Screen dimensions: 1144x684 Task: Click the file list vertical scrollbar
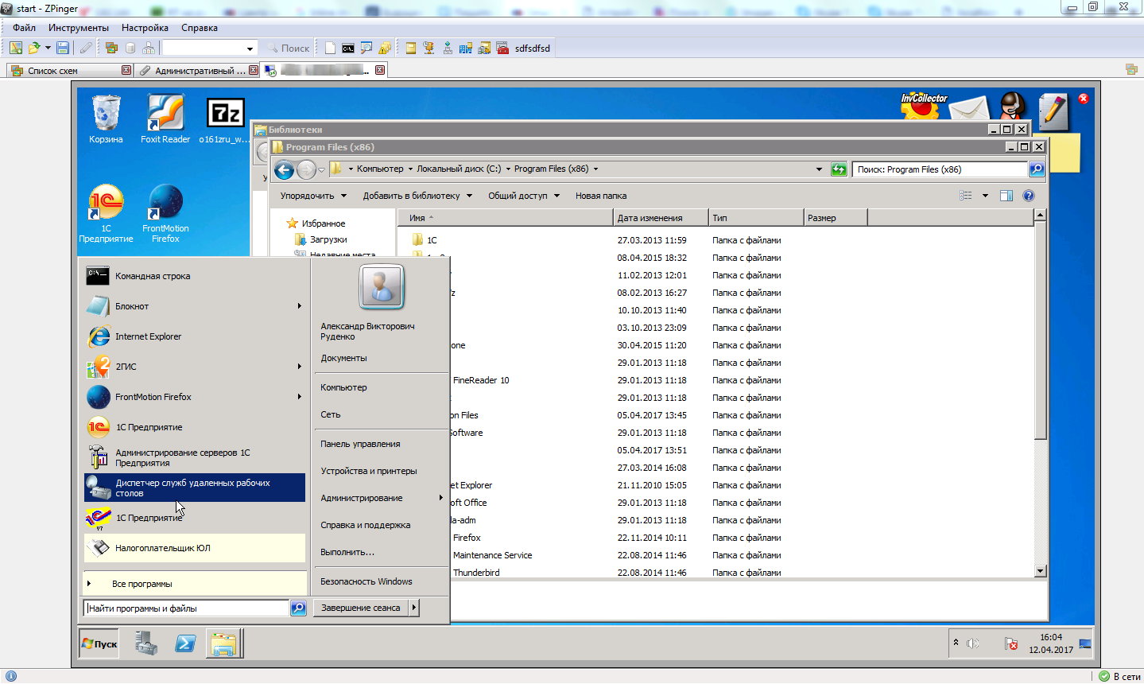(x=1040, y=358)
